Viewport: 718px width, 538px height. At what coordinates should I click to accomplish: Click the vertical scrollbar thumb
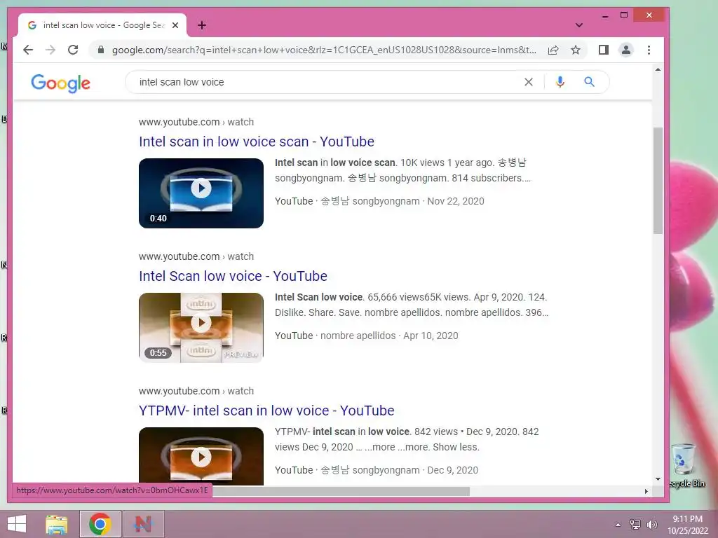point(658,181)
